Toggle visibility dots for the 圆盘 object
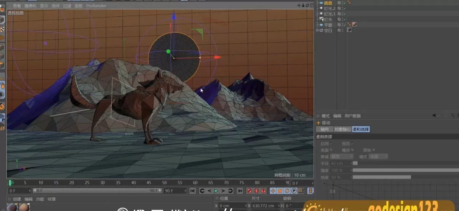Viewport: 459px width, 211px height. 342,2
